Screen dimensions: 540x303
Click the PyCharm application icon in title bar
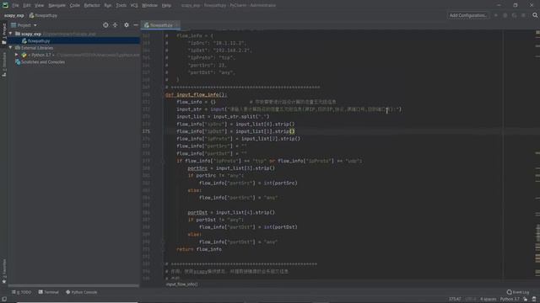click(x=5, y=5)
